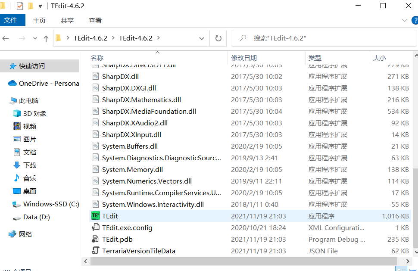Sort files by 大小 column header

[x=379, y=58]
